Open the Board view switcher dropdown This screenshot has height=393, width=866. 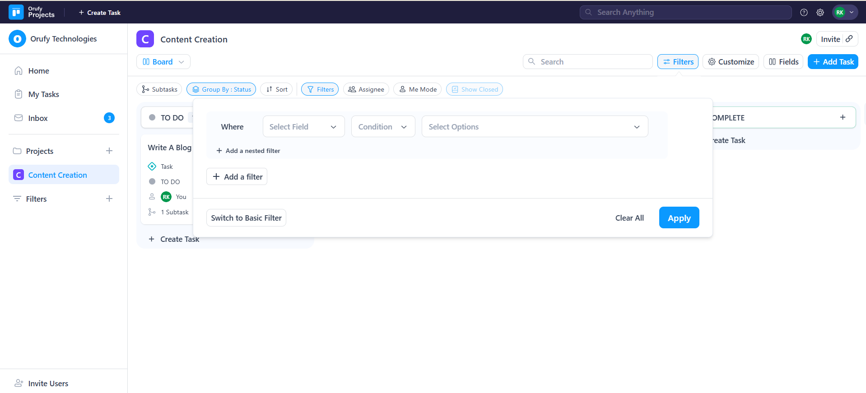163,62
